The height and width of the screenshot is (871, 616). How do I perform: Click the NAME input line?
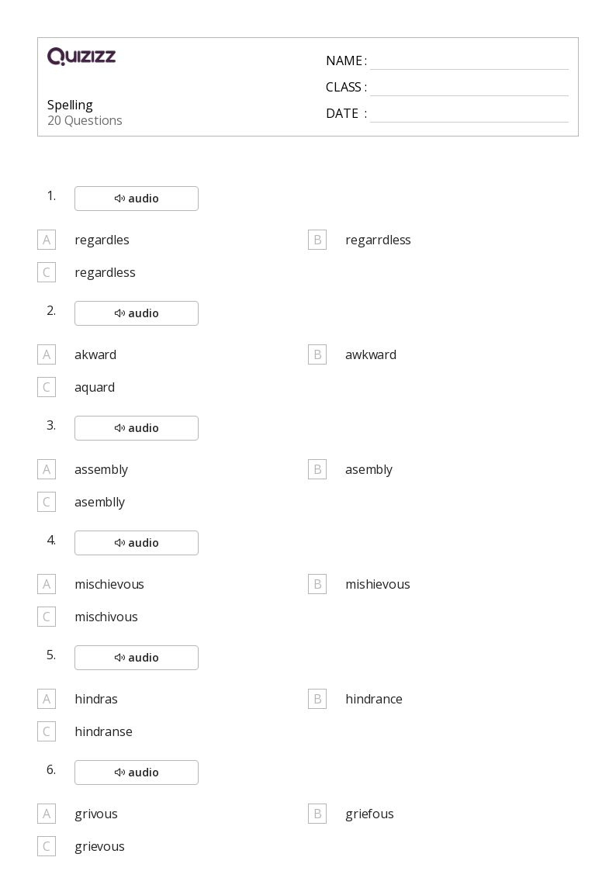tap(469, 61)
